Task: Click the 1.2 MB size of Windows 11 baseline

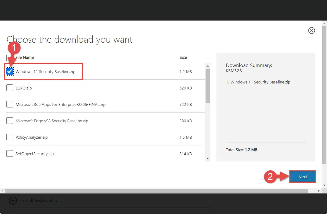Action: coord(186,71)
